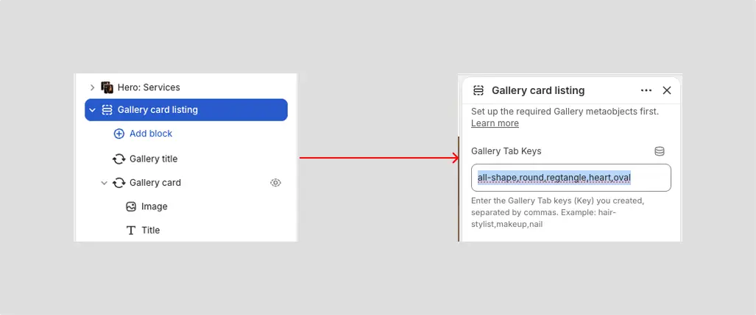Collapse the Gallery card block chevron
Viewport: 756px width, 315px height.
coord(104,183)
